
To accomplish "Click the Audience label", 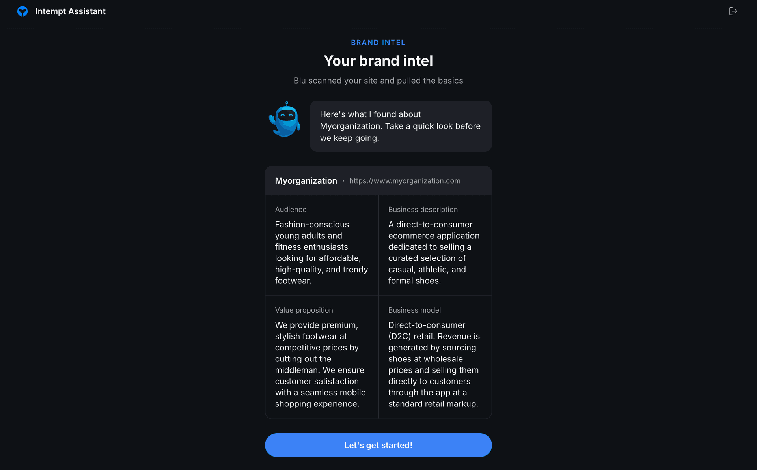I will tap(291, 210).
